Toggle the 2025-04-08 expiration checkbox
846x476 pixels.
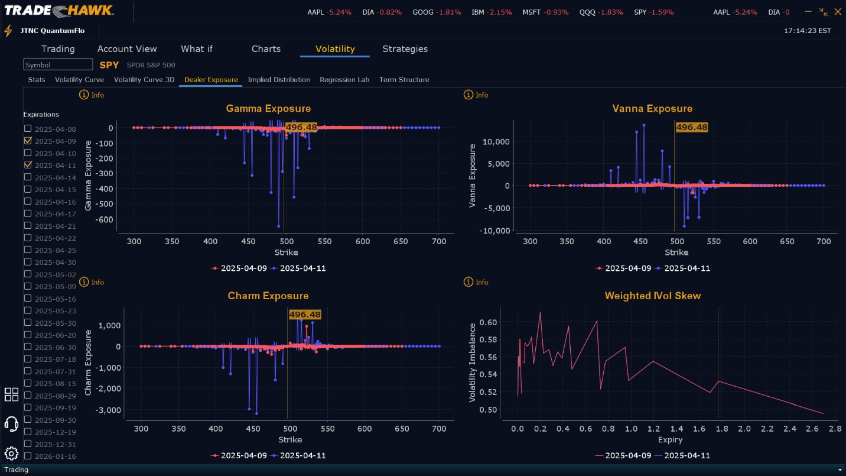tap(28, 129)
